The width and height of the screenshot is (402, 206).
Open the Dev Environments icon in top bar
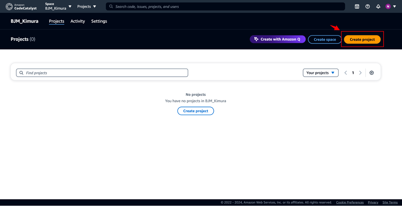click(x=357, y=6)
